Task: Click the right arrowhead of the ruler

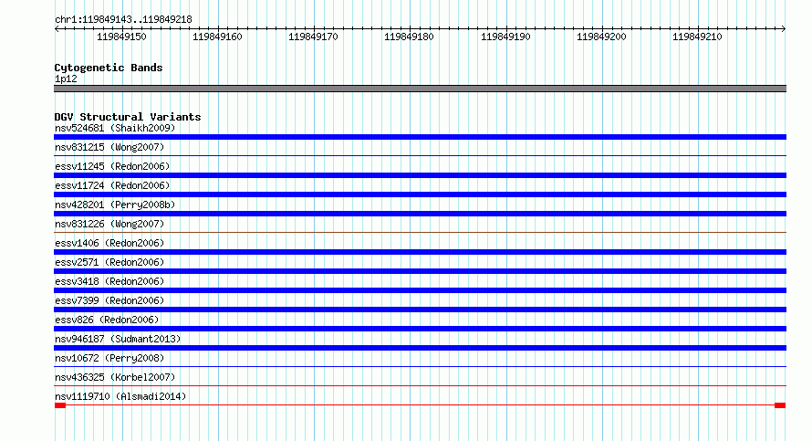Action: pyautogui.click(x=784, y=28)
